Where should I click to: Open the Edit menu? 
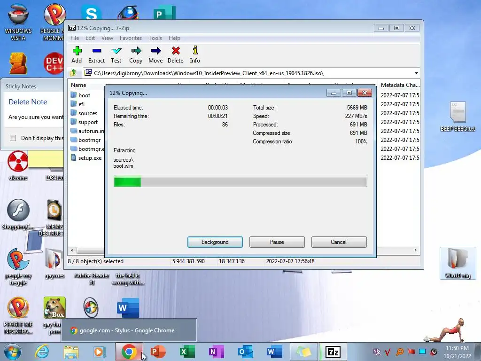click(x=90, y=38)
